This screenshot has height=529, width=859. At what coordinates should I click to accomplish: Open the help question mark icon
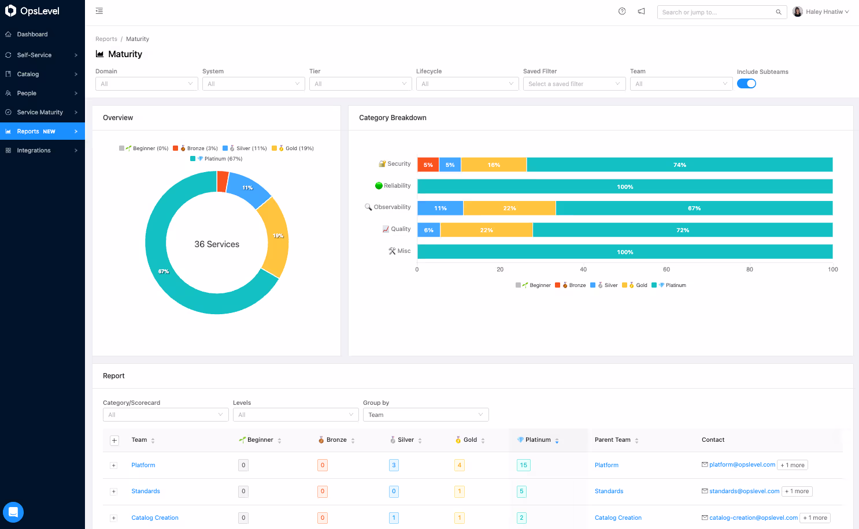point(622,11)
